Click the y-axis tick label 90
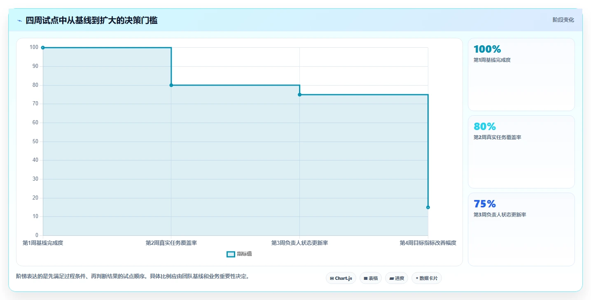Image resolution: width=591 pixels, height=300 pixels. pyautogui.click(x=35, y=66)
